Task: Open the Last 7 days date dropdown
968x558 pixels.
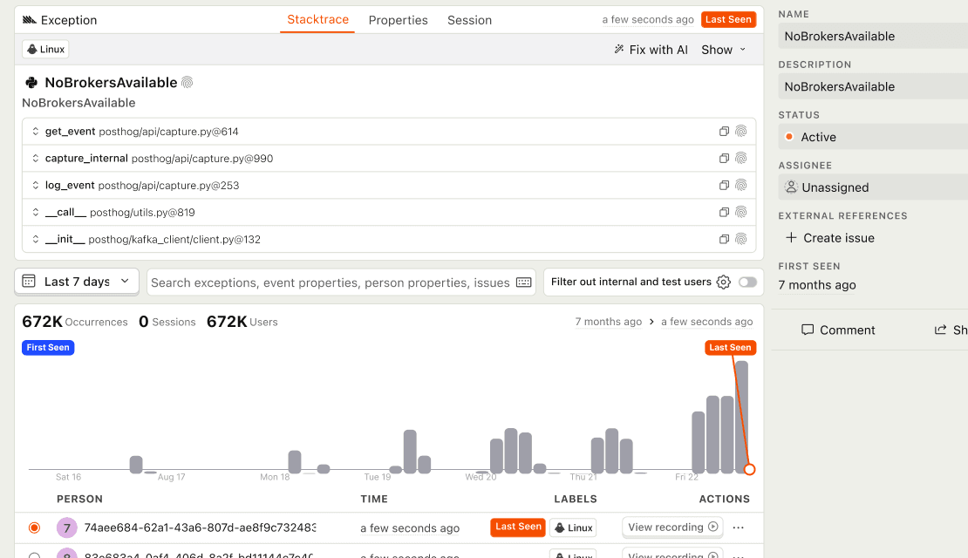Action: 77,282
